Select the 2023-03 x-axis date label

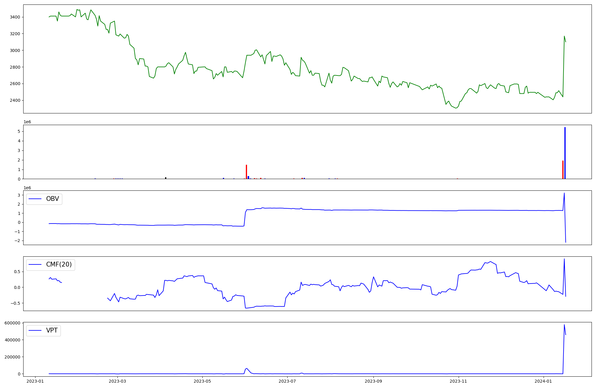(x=117, y=381)
